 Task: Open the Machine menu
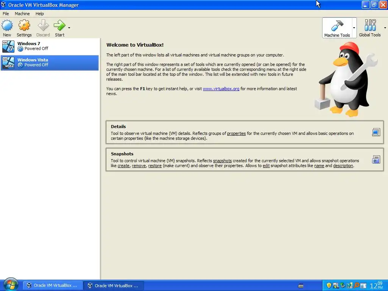click(x=22, y=14)
